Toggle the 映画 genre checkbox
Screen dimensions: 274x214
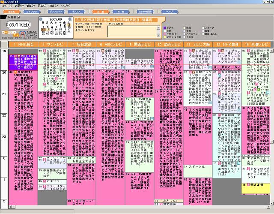pyautogui.click(x=185, y=27)
